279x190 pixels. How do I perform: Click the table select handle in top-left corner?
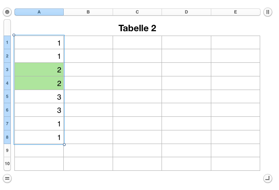(7, 12)
